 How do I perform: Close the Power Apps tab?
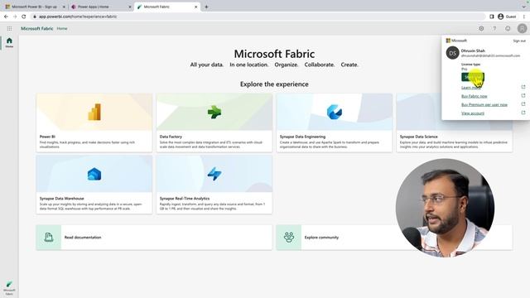pos(130,7)
